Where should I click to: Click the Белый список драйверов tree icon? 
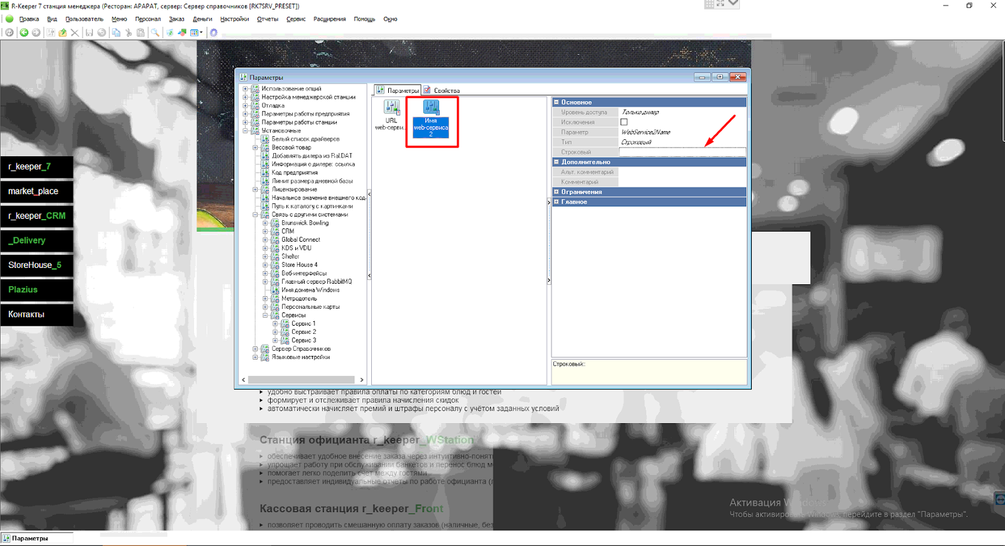pos(265,139)
